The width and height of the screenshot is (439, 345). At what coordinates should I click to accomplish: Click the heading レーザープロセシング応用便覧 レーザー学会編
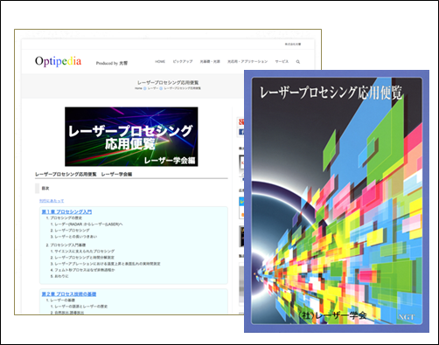[x=84, y=174]
